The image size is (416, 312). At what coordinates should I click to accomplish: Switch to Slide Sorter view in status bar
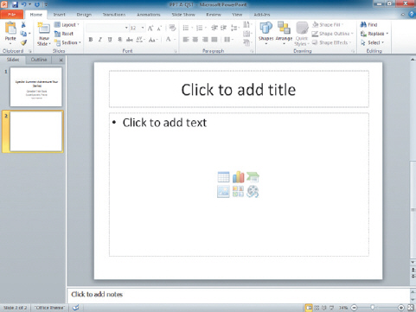[317, 308]
